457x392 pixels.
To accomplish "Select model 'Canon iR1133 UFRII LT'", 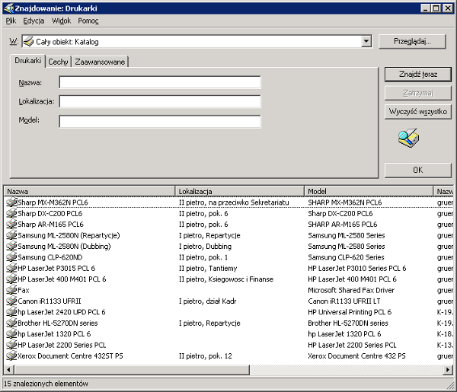I will click(x=344, y=301).
